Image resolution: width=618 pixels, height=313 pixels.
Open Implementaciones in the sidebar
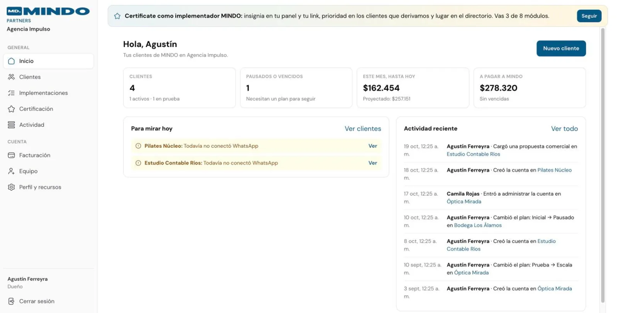coord(48,93)
